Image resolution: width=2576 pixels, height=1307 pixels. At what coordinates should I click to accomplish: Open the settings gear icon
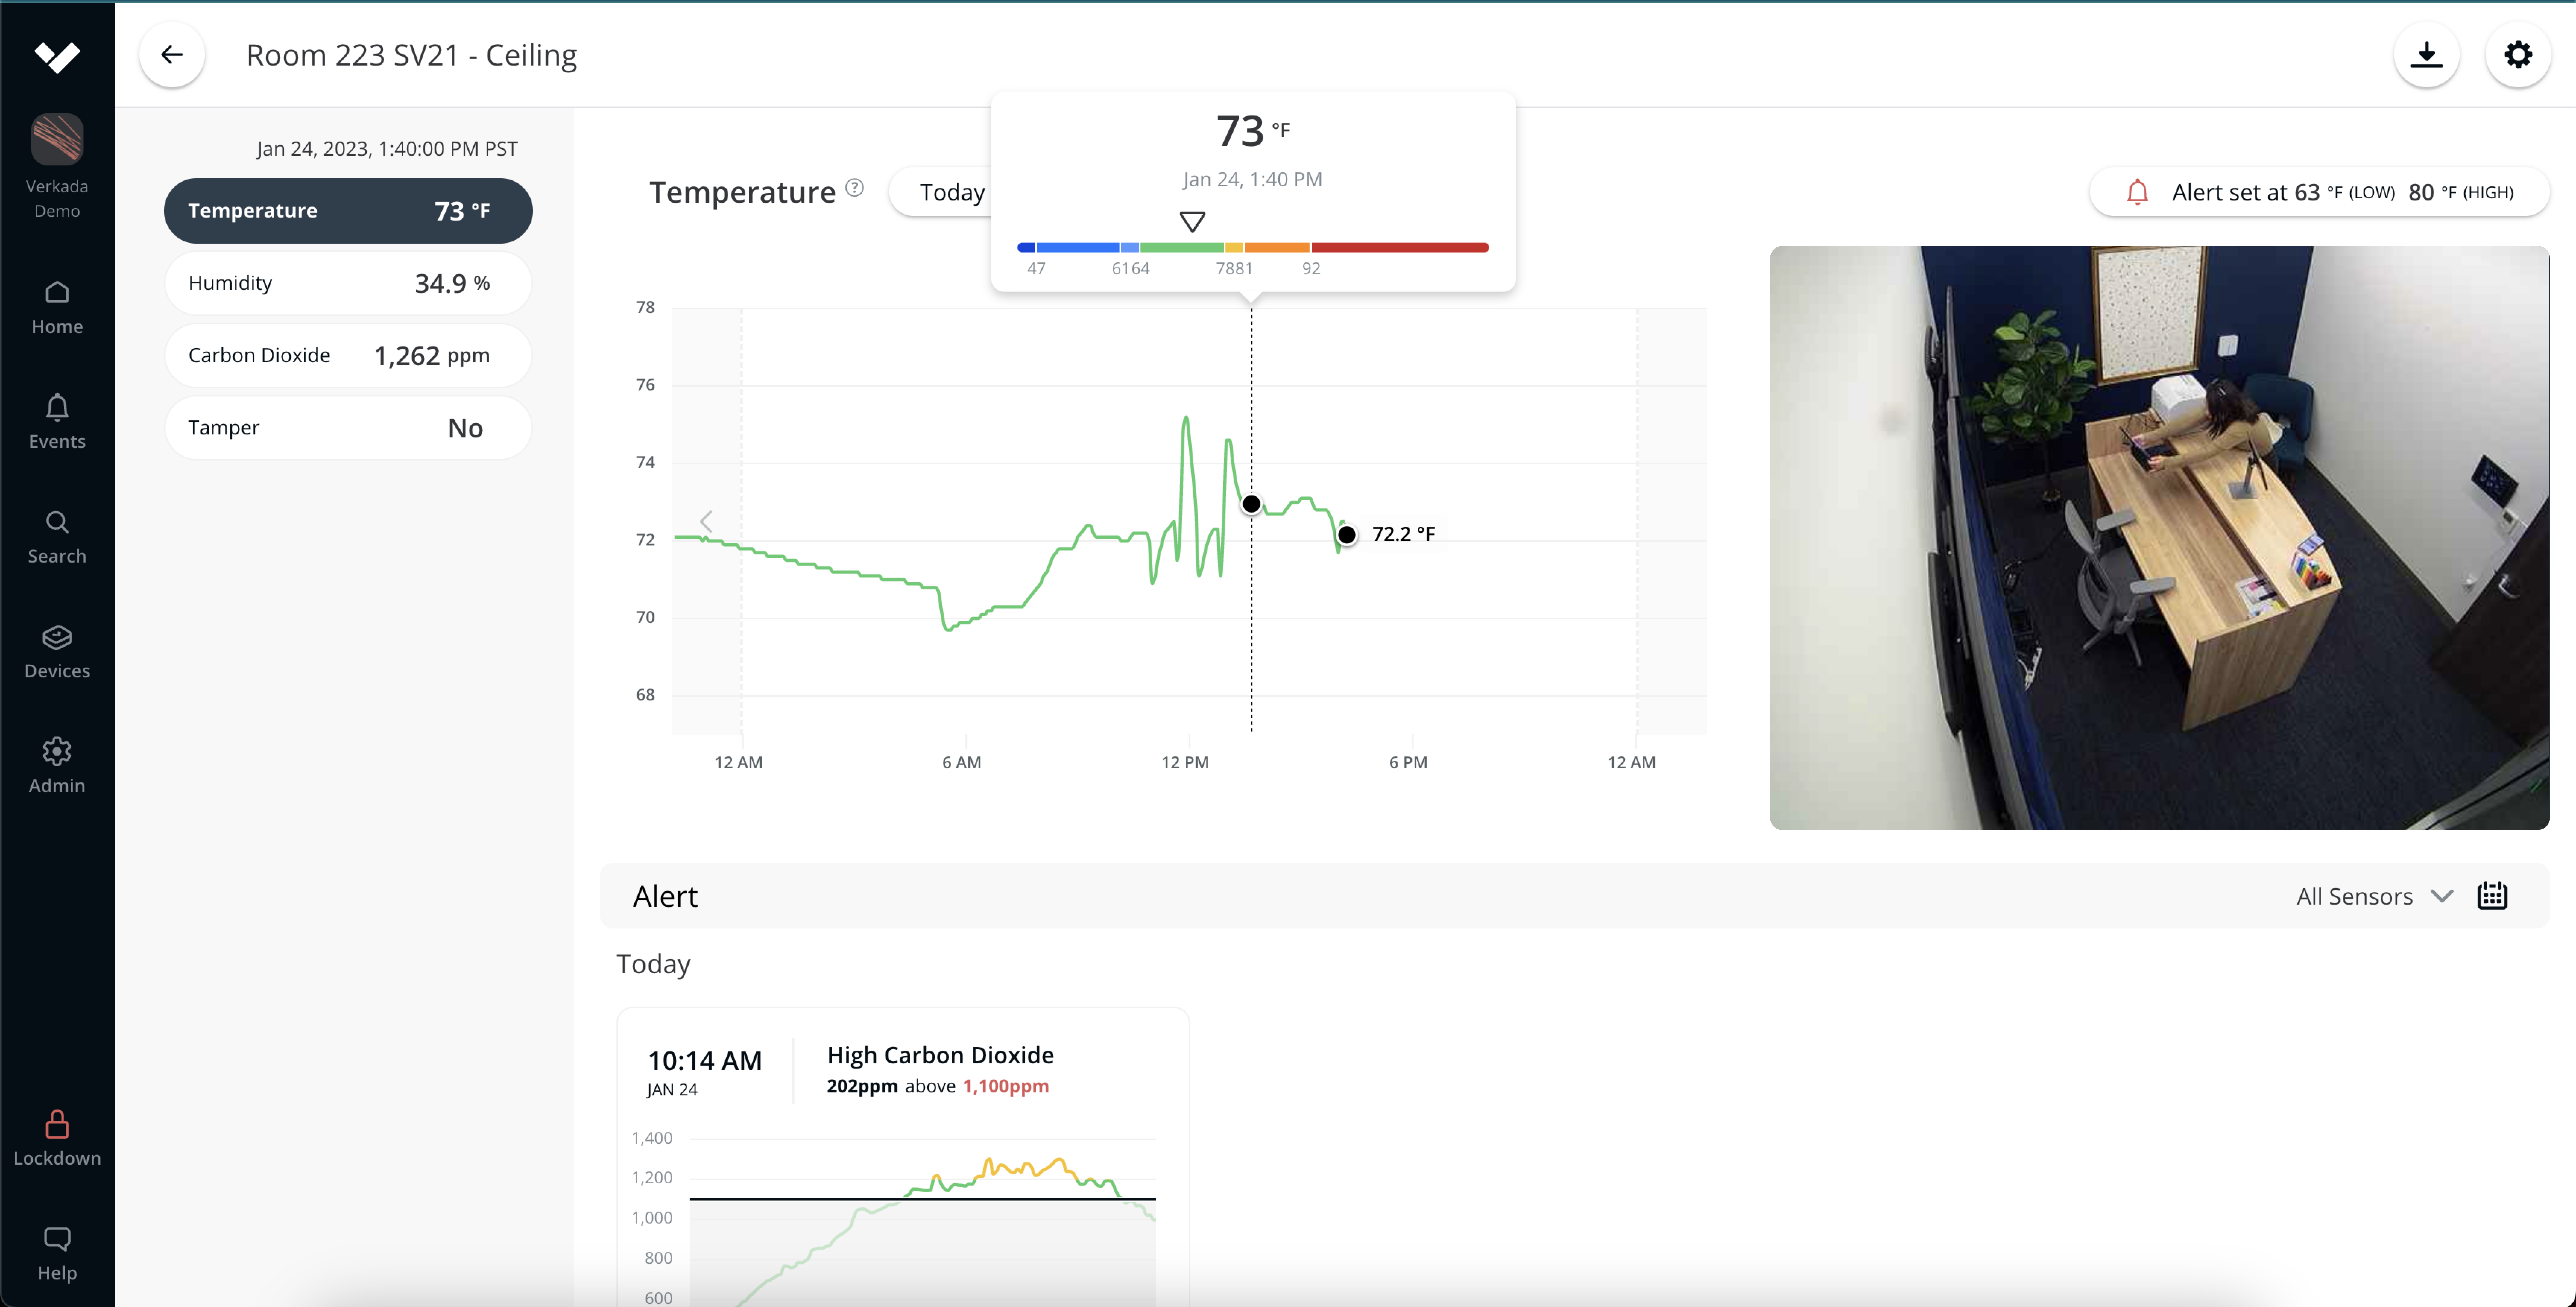(2517, 53)
